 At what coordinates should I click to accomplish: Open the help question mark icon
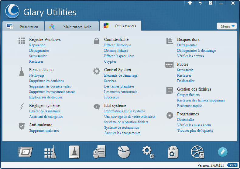211,3
